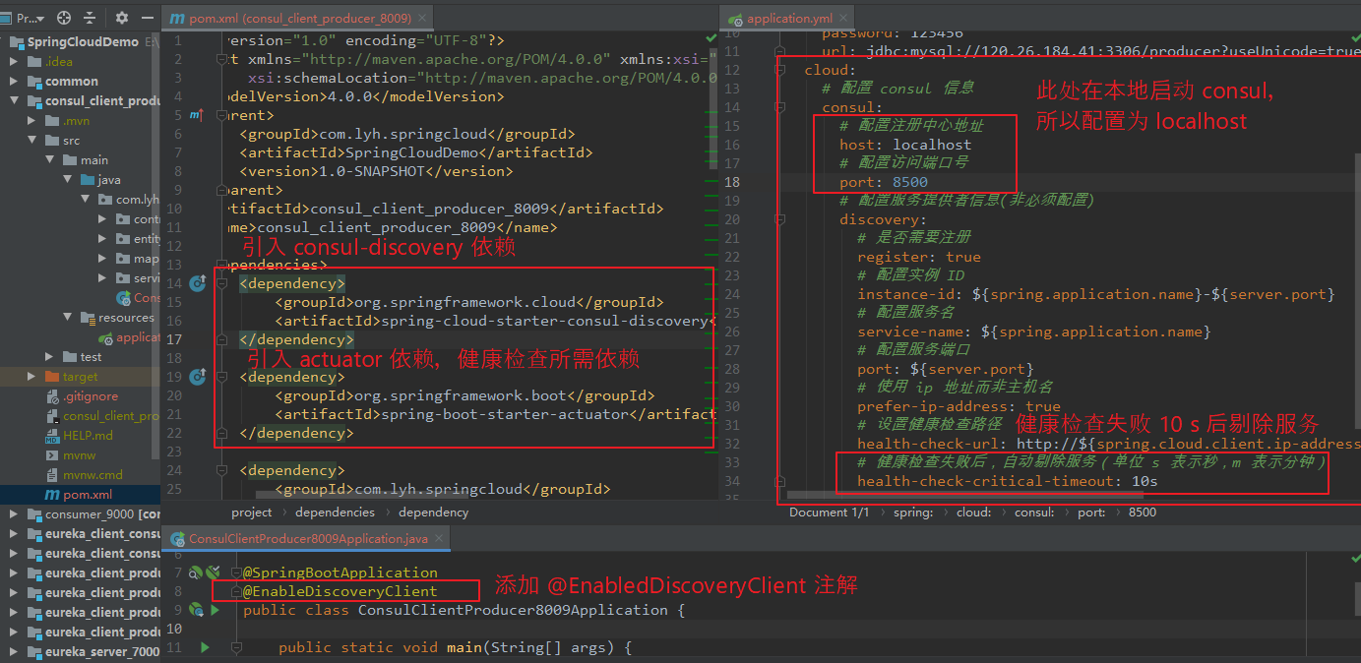Viewport: 1361px width, 663px height.
Task: Run the class from line 9 gutter arrow
Action: (x=215, y=610)
